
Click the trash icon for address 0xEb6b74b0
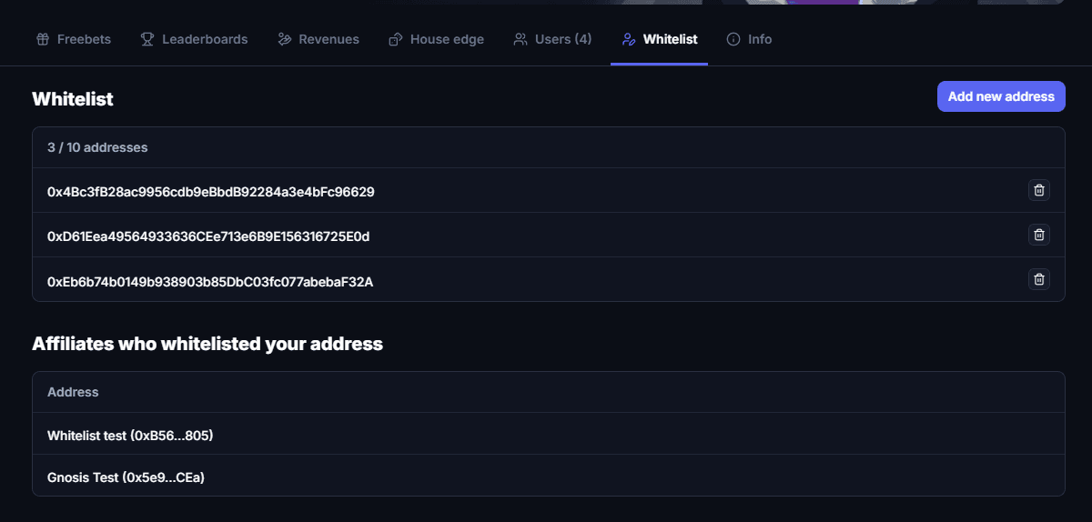click(x=1038, y=279)
